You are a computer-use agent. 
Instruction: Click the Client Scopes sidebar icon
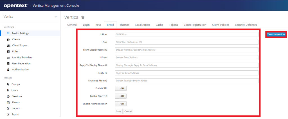(8, 46)
